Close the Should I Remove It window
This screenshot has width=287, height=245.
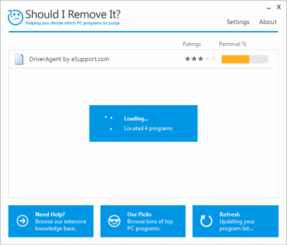(279, 7)
